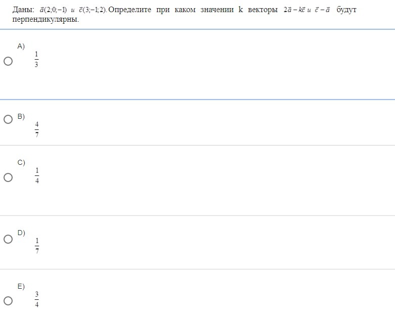Select radio button for answer D

click(x=8, y=239)
